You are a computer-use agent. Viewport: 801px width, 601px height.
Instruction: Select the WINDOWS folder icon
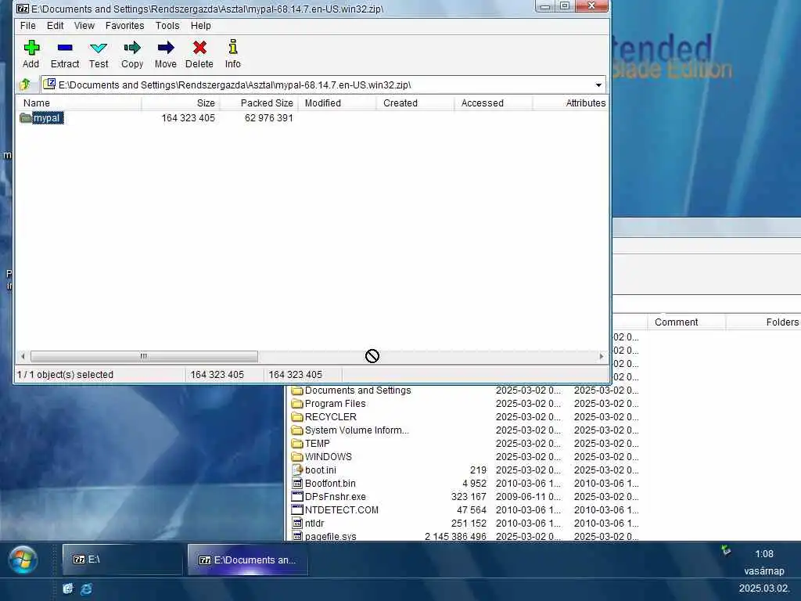click(297, 457)
